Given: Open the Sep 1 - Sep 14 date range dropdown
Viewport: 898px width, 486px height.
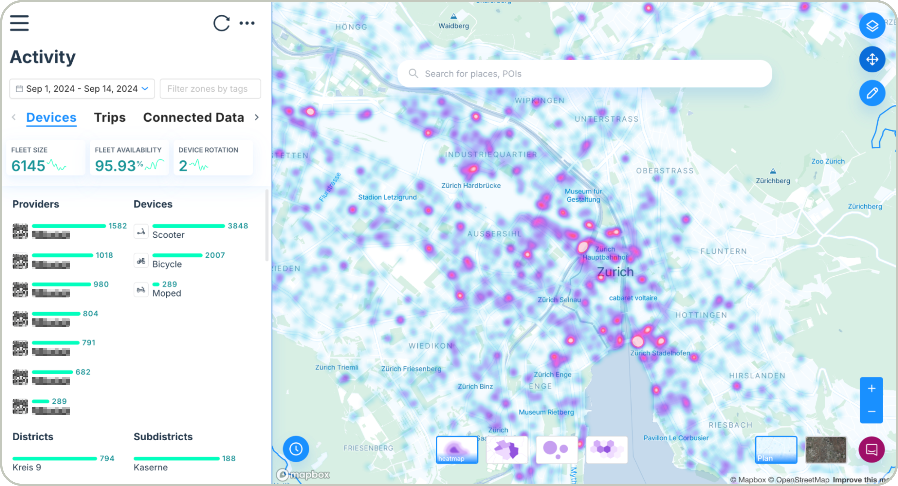Looking at the screenshot, I should [x=82, y=89].
